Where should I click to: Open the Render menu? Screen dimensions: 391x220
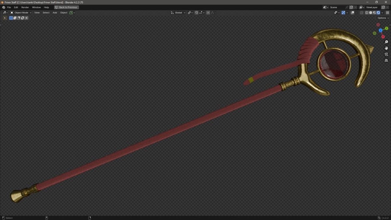[25, 7]
